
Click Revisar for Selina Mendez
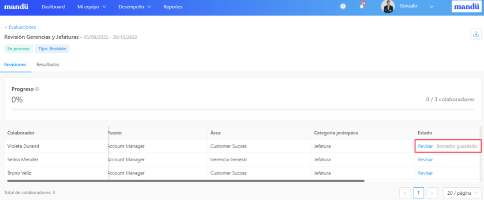(x=425, y=160)
